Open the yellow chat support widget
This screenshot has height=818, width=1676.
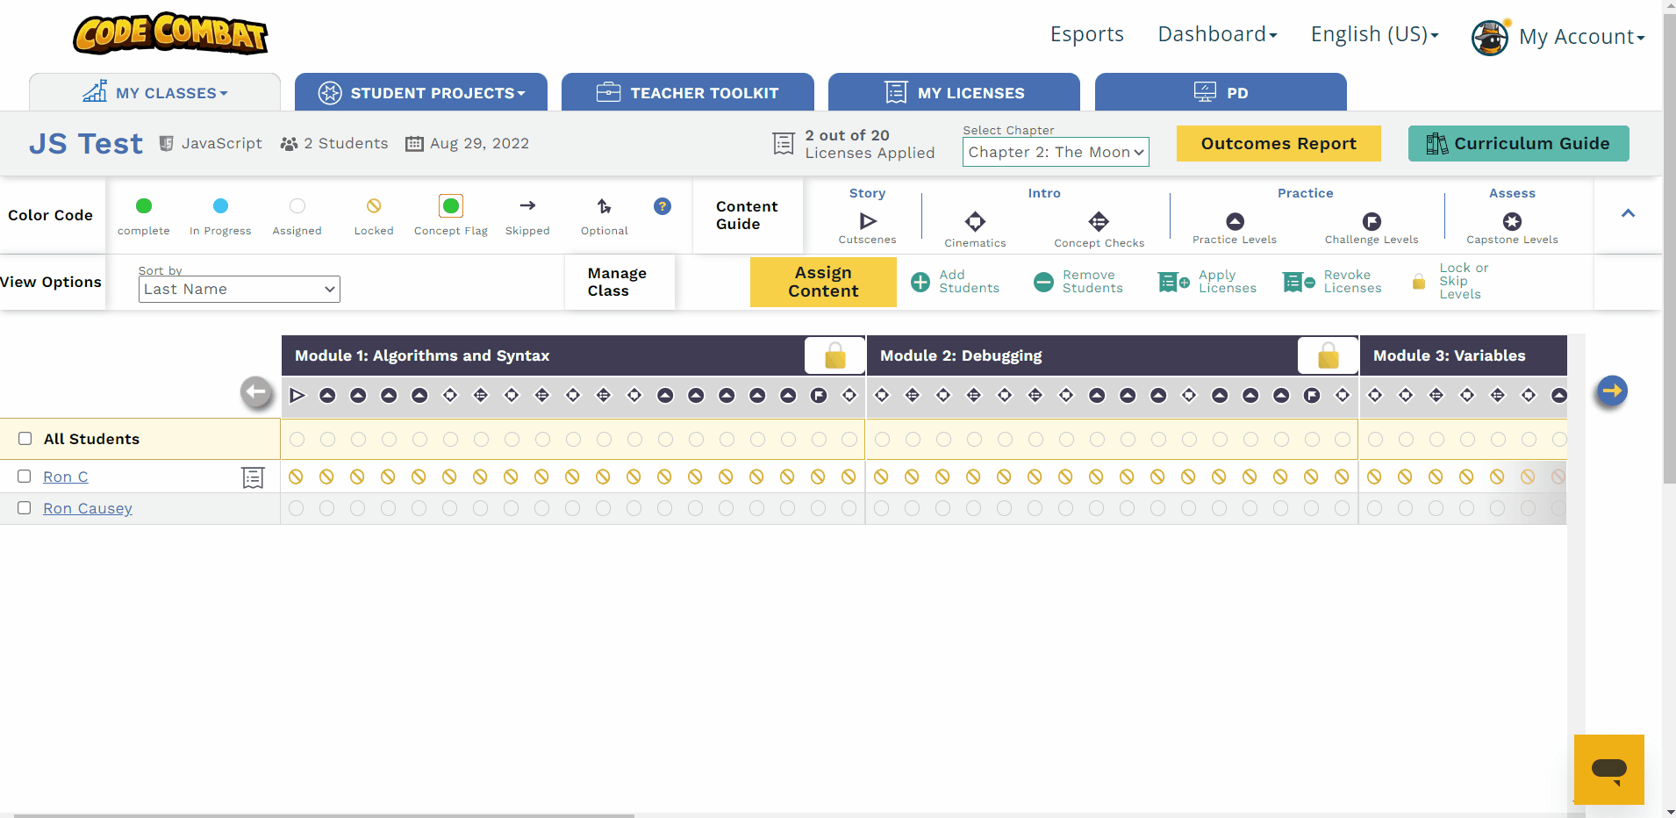(x=1608, y=770)
